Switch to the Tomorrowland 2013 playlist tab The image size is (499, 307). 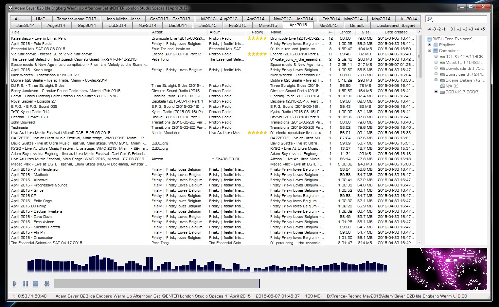[x=77, y=19]
